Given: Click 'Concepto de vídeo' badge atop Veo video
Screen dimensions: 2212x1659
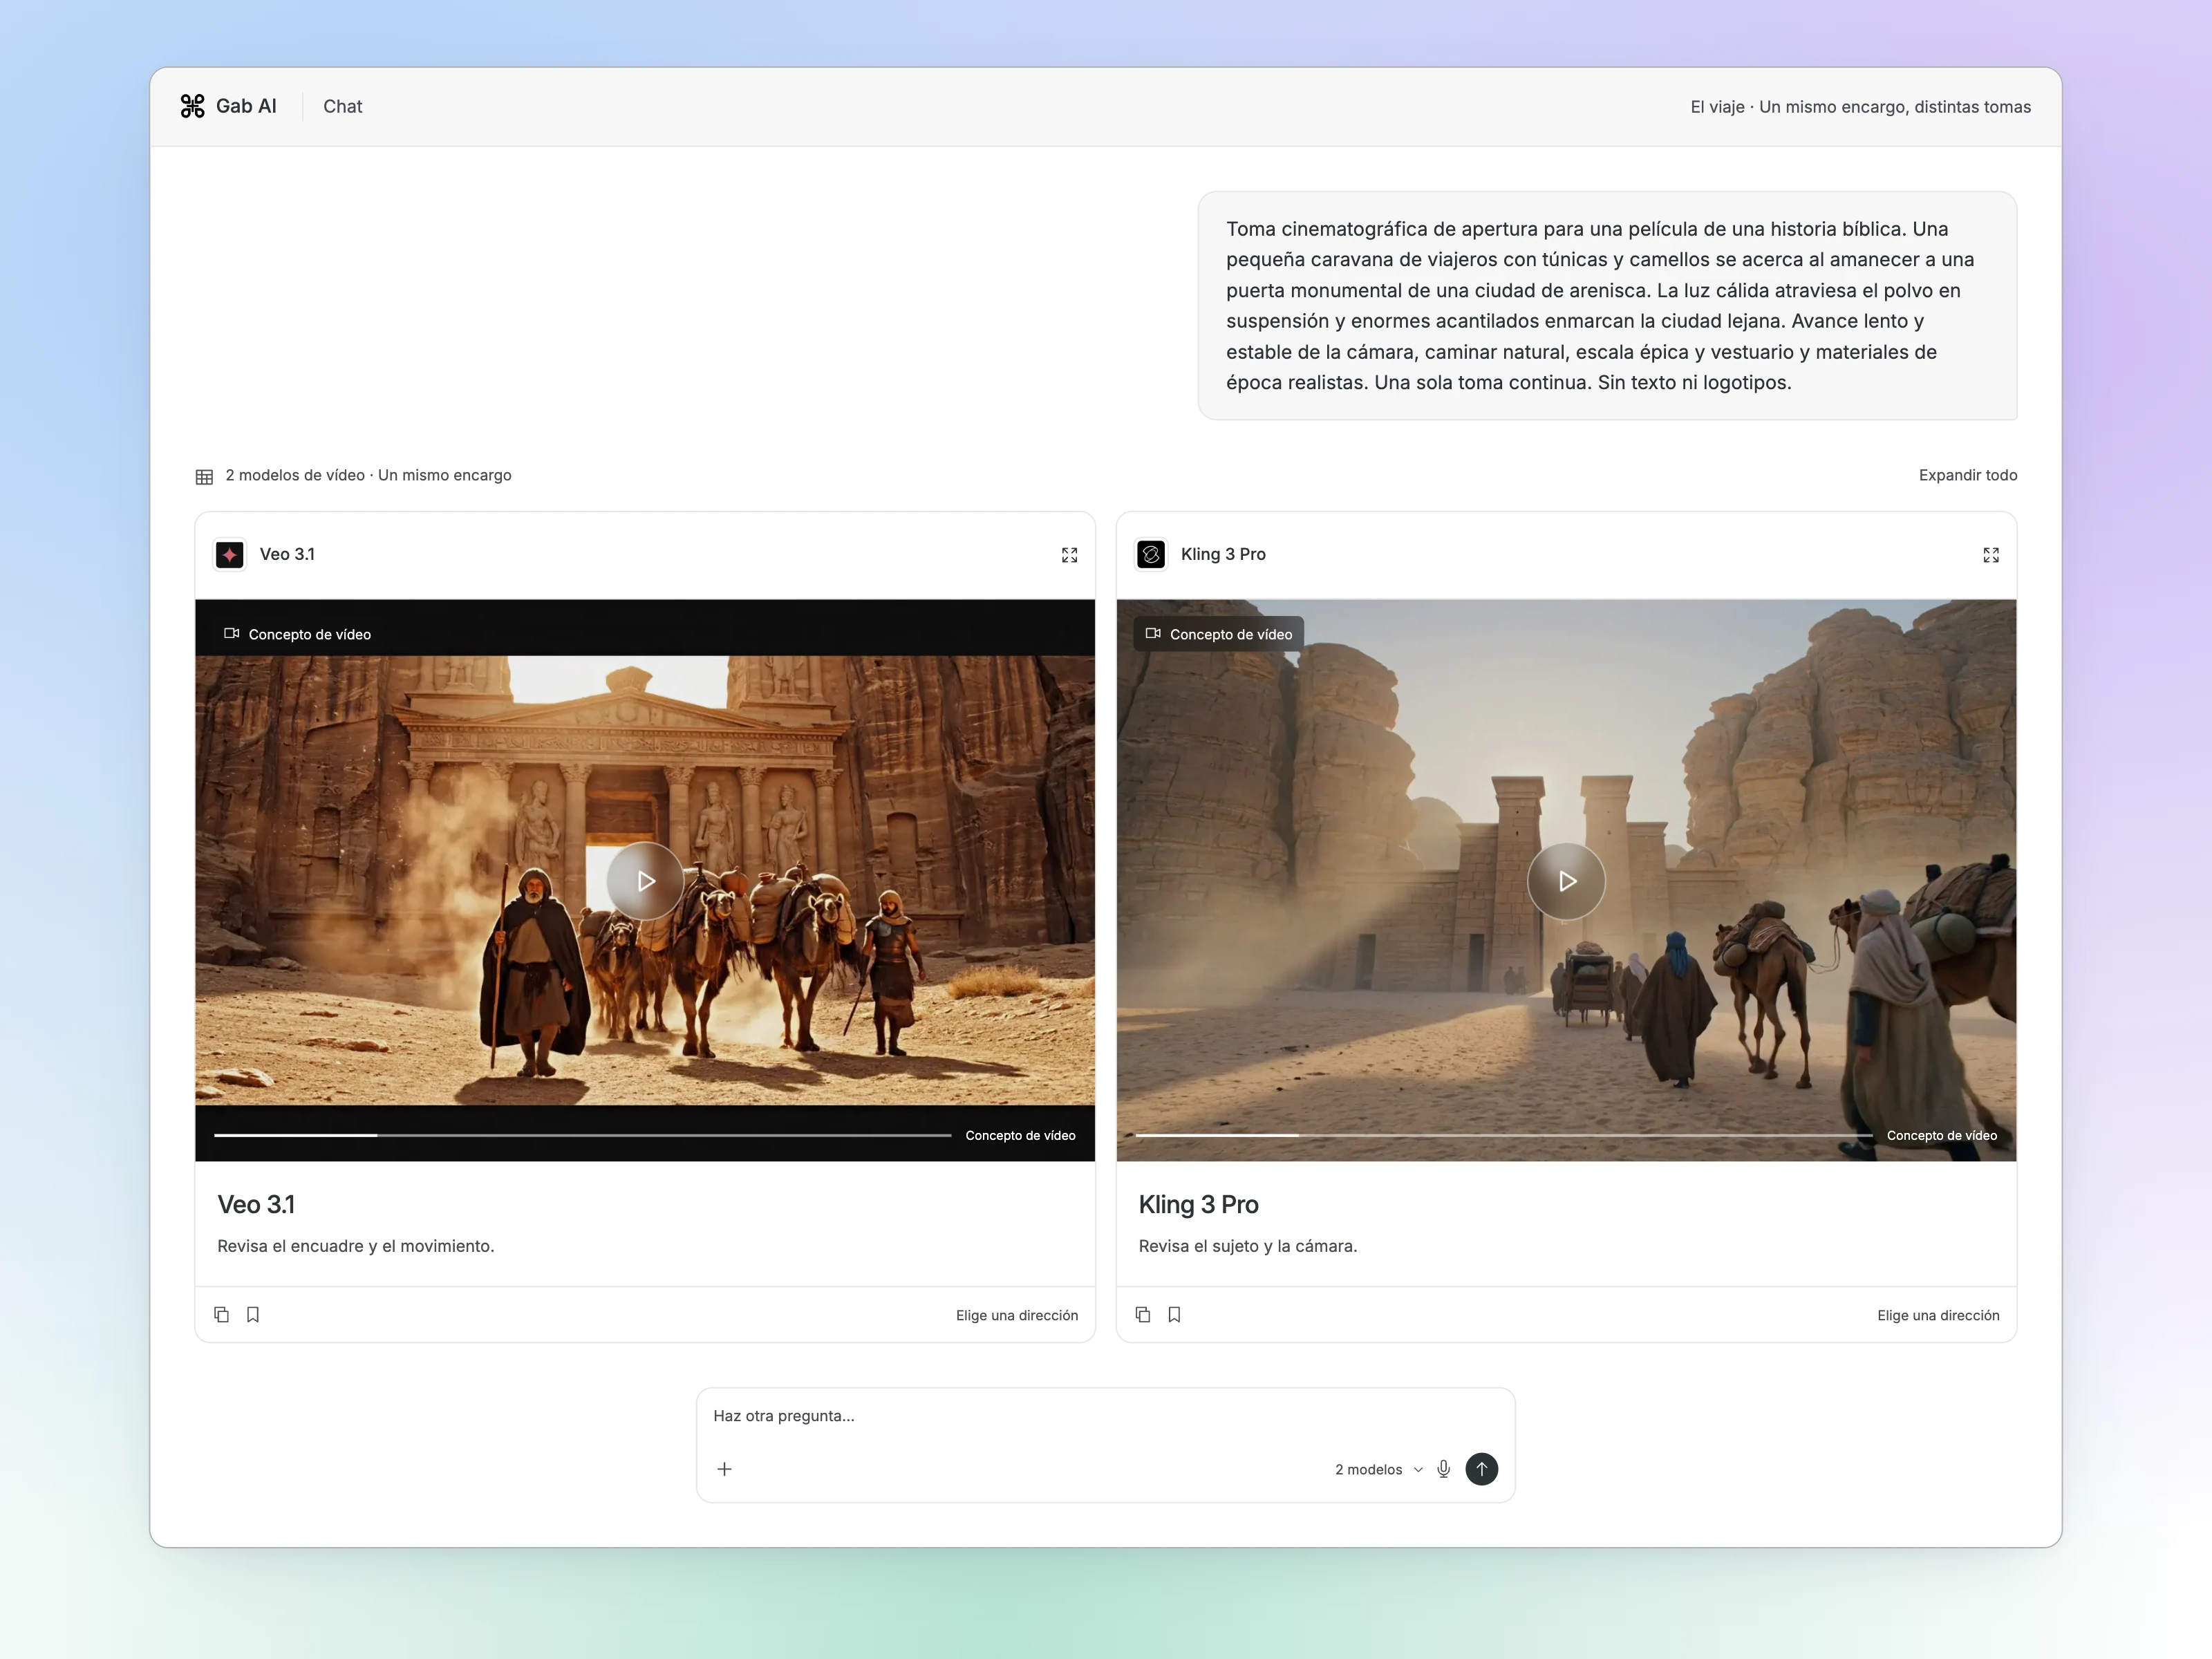Looking at the screenshot, I should point(298,634).
